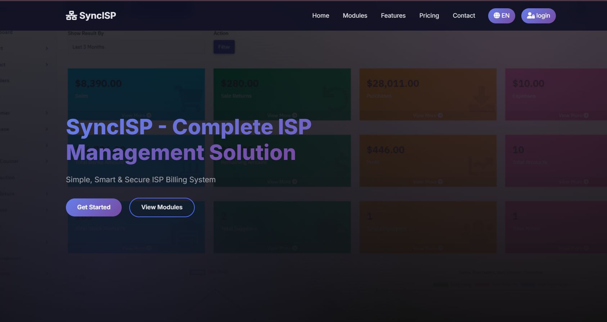Screen dimensions: 607x322
Task: Go to the Home nav link
Action: 320,15
